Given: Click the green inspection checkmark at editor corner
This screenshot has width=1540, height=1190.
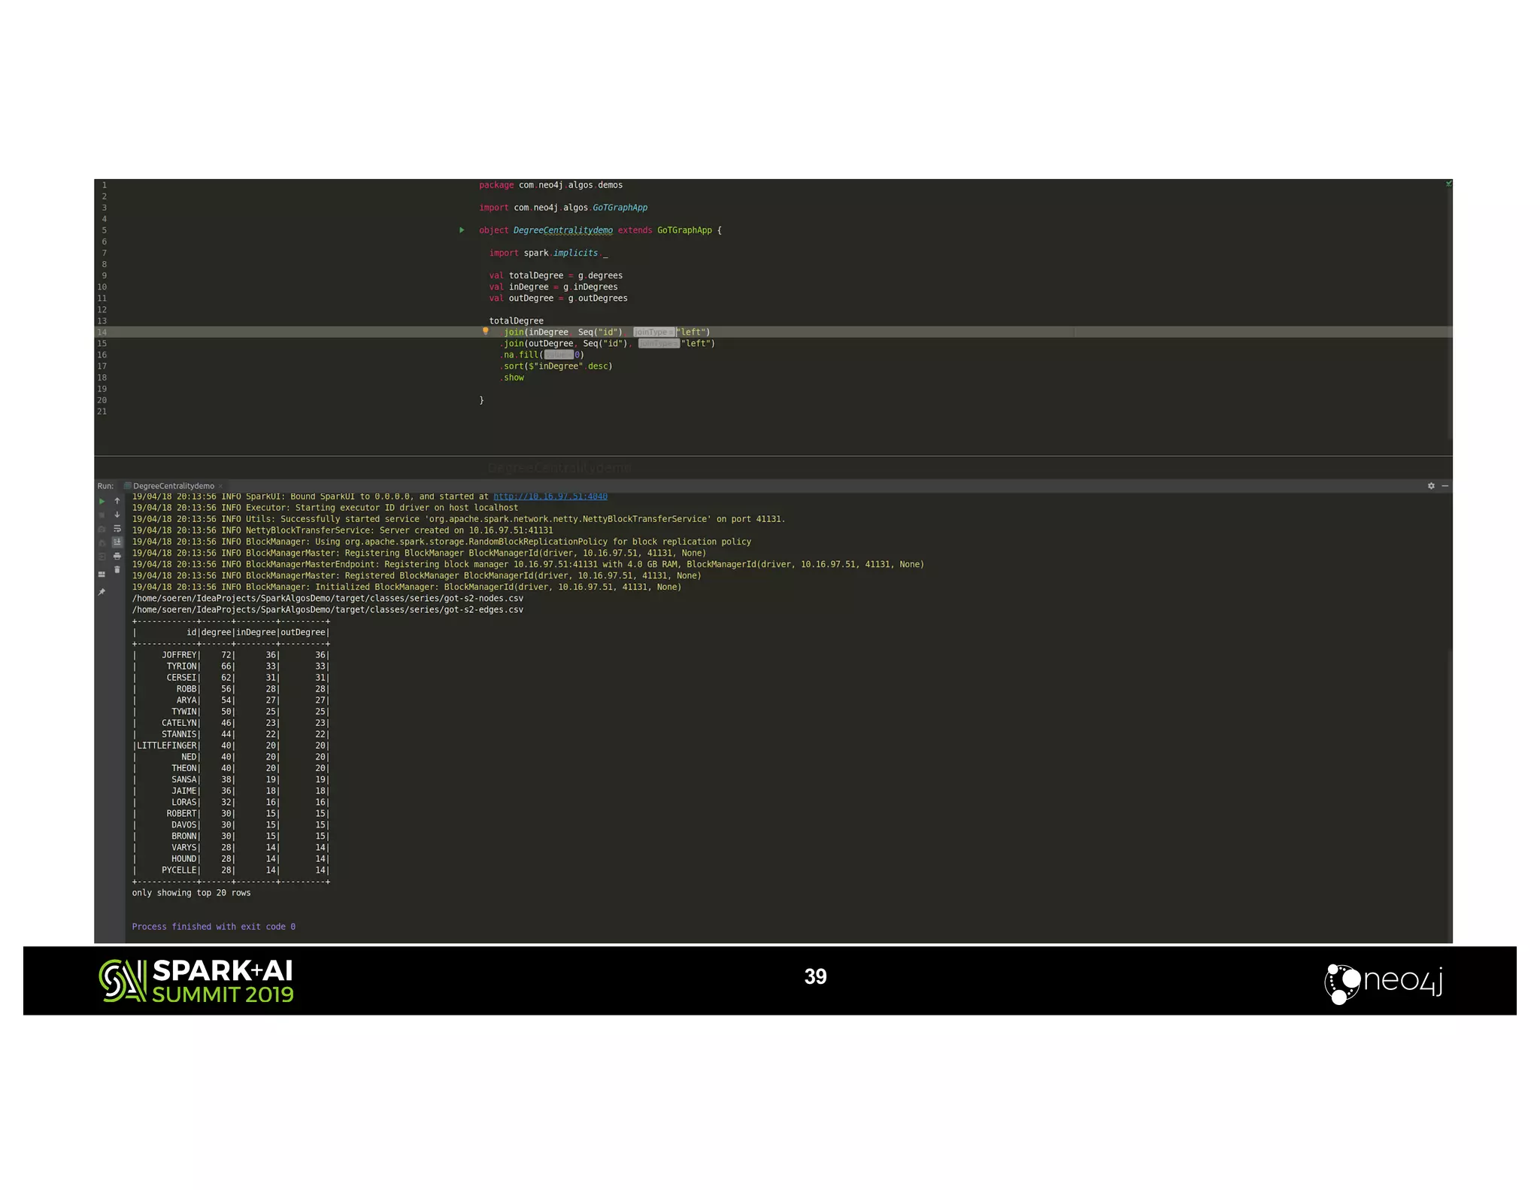Looking at the screenshot, I should click(x=1448, y=184).
